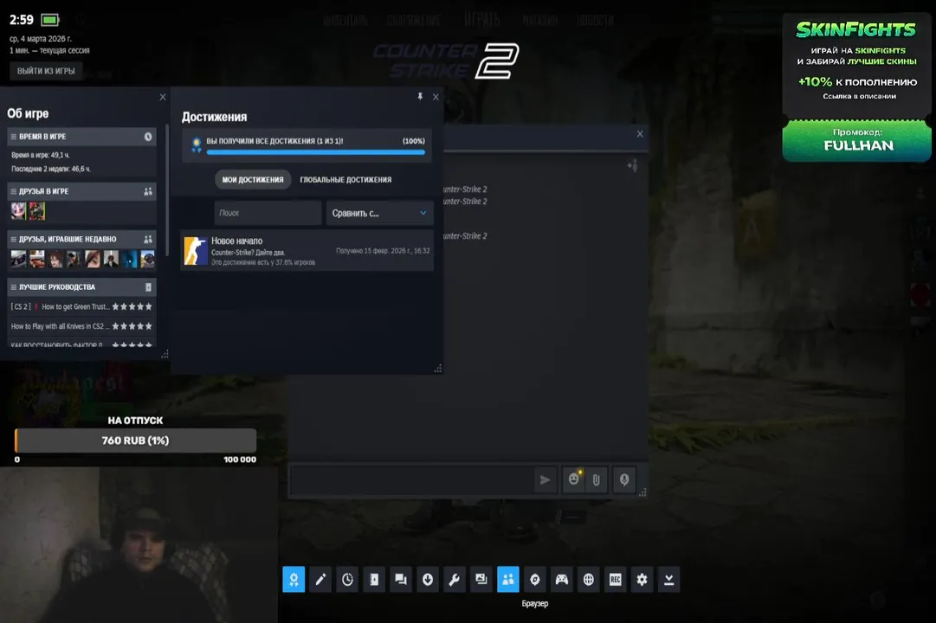
Task: Click last avatar in Друзья, игравшие недавно
Action: (147, 259)
